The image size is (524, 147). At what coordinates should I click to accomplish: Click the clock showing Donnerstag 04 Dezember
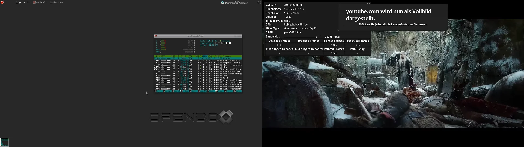[236, 2]
